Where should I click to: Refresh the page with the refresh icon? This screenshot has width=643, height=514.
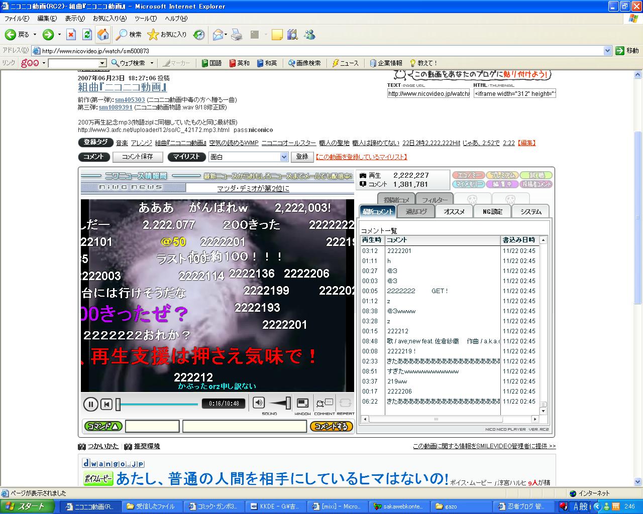tap(87, 35)
